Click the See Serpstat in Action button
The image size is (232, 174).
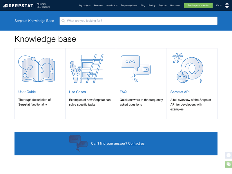(x=198, y=6)
